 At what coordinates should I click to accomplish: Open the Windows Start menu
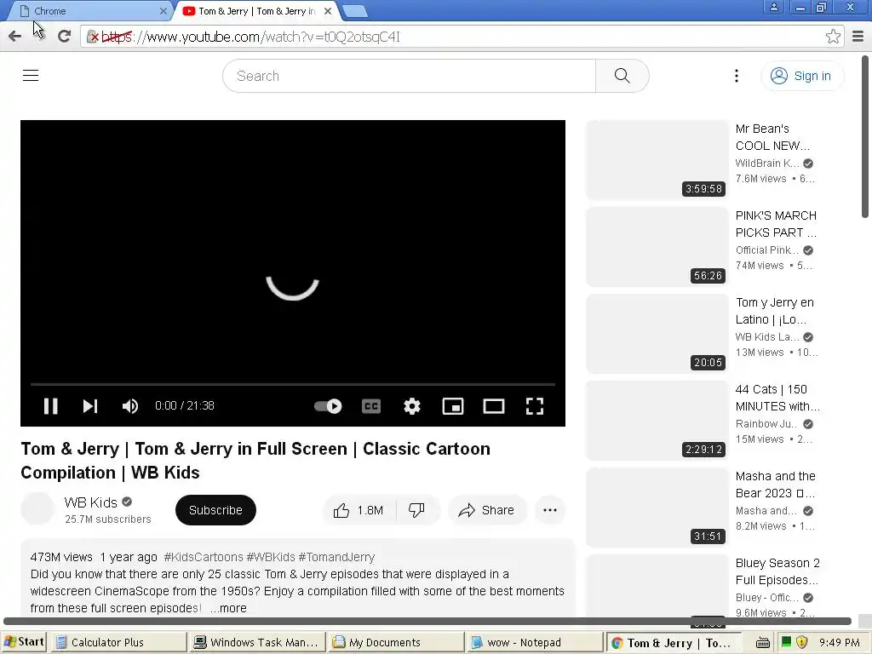(23, 642)
